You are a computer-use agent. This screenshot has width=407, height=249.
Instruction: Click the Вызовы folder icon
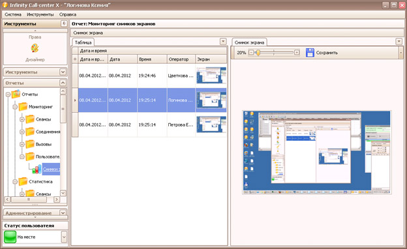click(x=30, y=144)
